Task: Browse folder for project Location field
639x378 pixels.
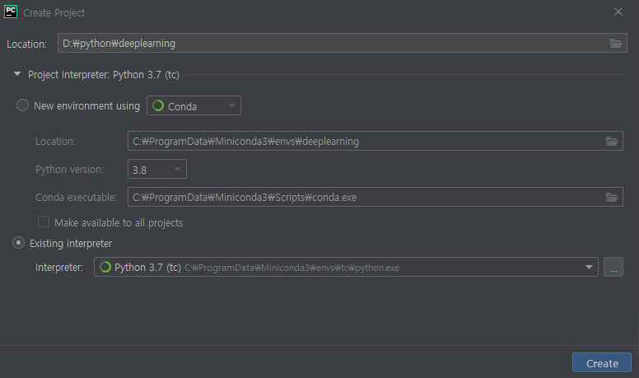Action: pyautogui.click(x=615, y=43)
